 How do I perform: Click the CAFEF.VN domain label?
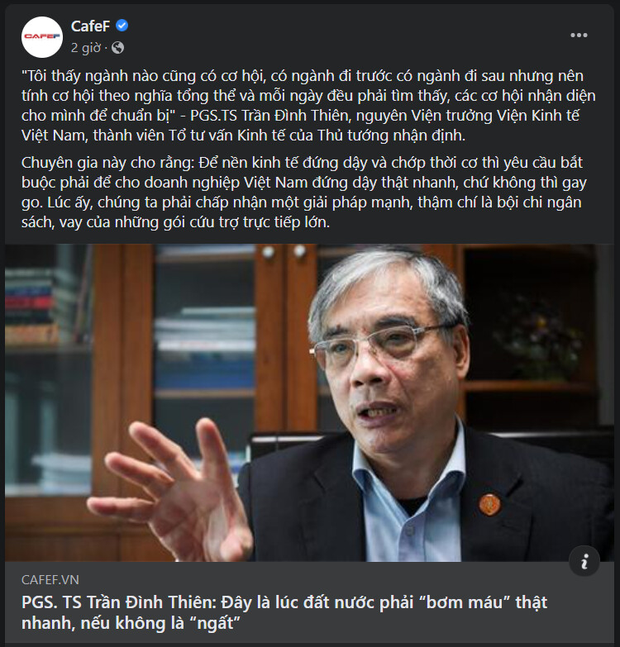(x=50, y=580)
